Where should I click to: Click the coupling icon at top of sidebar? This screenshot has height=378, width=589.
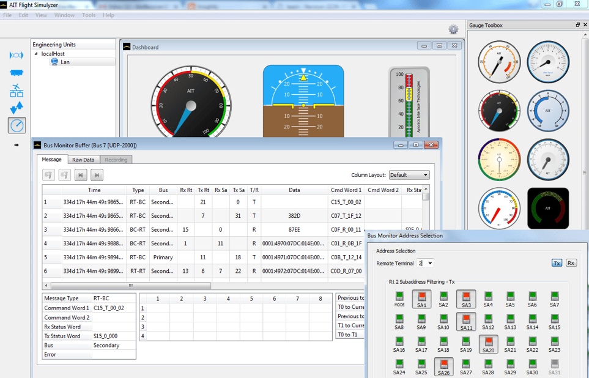pyautogui.click(x=17, y=55)
